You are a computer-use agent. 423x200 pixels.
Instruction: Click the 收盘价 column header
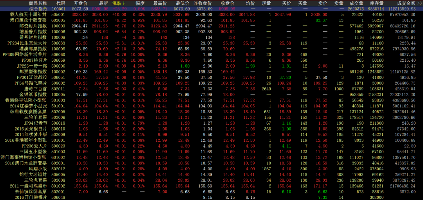coord(228,3)
